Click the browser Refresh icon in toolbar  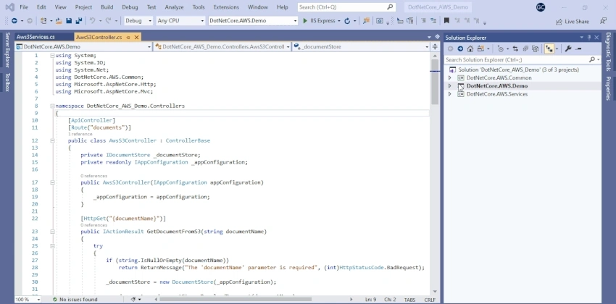pyautogui.click(x=347, y=21)
